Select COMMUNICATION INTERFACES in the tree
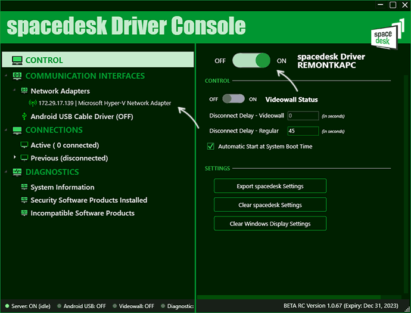The height and width of the screenshot is (313, 411). pos(85,76)
